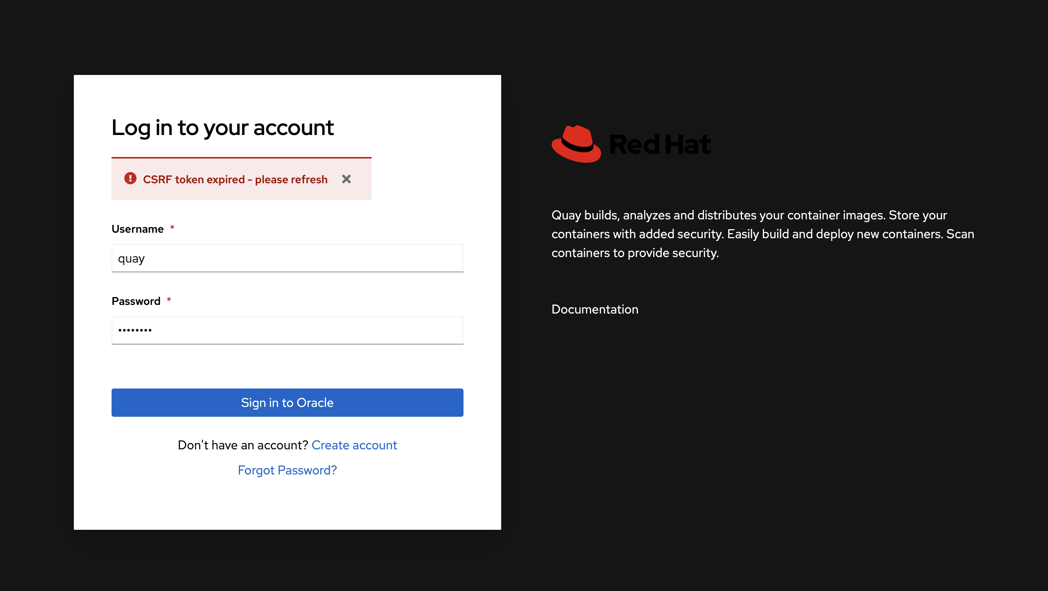The width and height of the screenshot is (1048, 591).
Task: Dismiss the CSRF token expired alert
Action: 346,179
